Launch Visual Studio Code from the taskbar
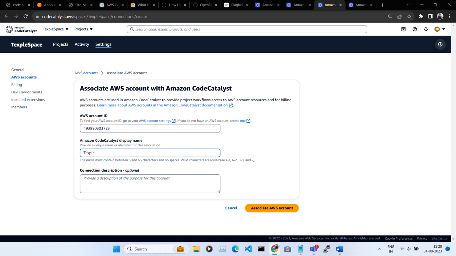 pyautogui.click(x=248, y=249)
